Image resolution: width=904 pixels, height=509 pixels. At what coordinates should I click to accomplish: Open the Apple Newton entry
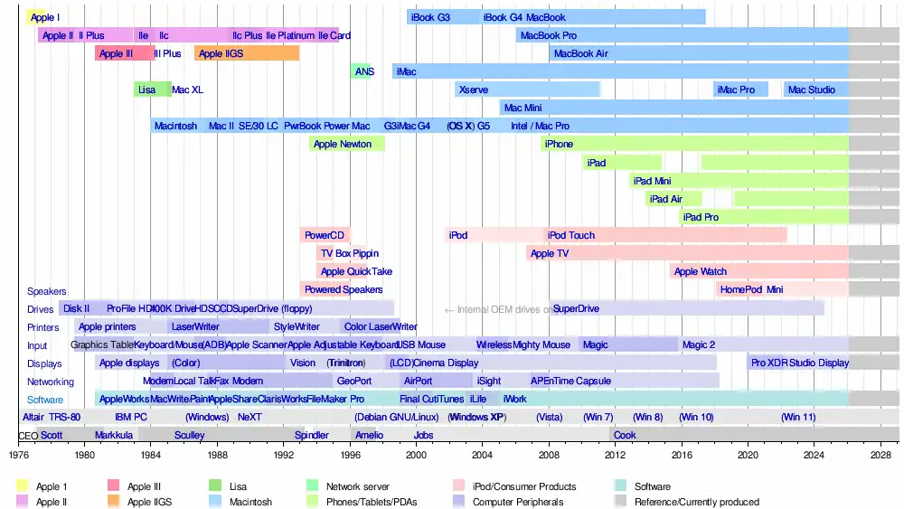click(343, 144)
